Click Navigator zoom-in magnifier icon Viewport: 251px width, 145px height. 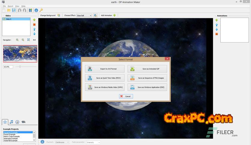17,40
